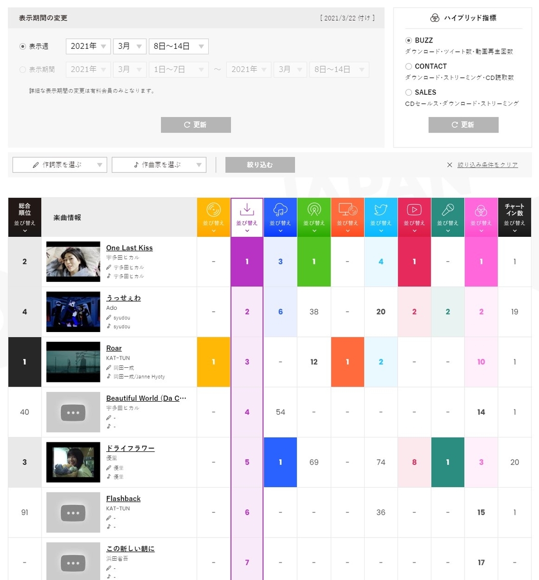Open the うっせぇわ song link

(124, 298)
